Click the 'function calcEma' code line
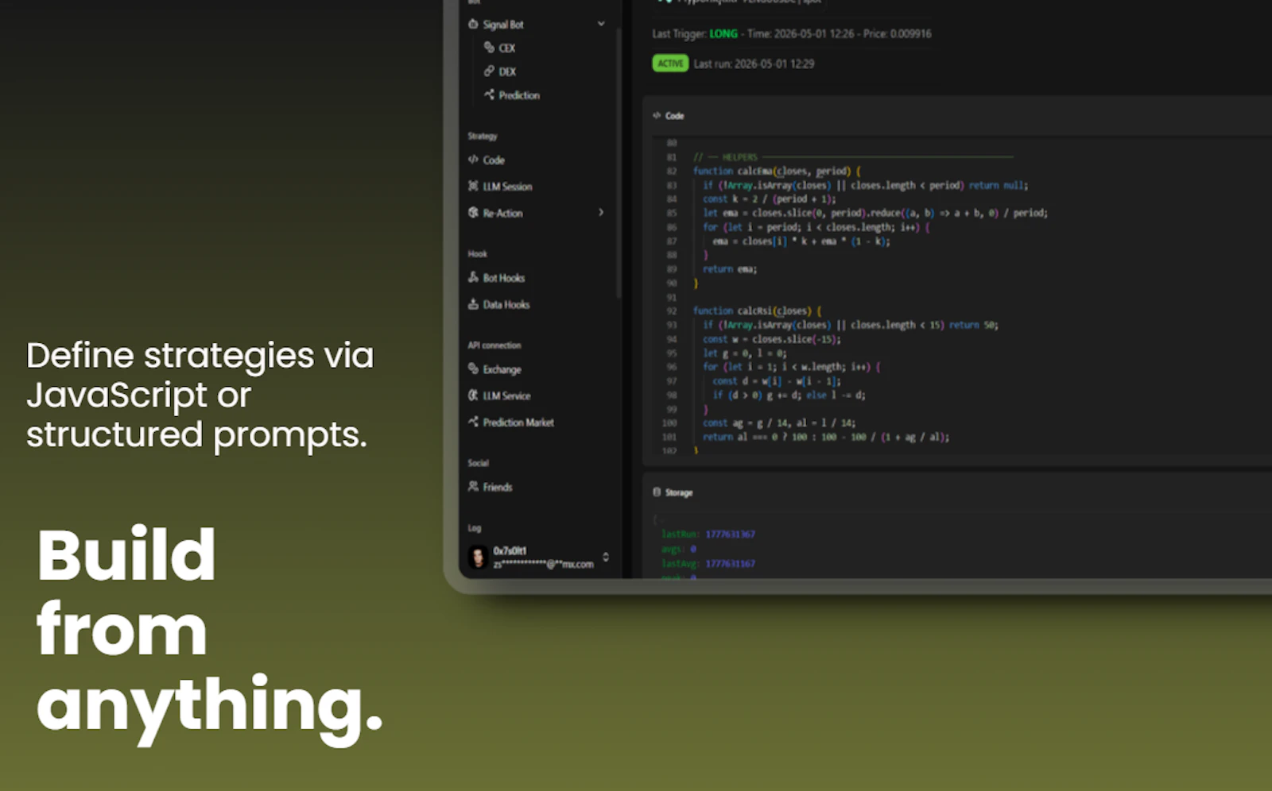The image size is (1272, 791). (776, 172)
